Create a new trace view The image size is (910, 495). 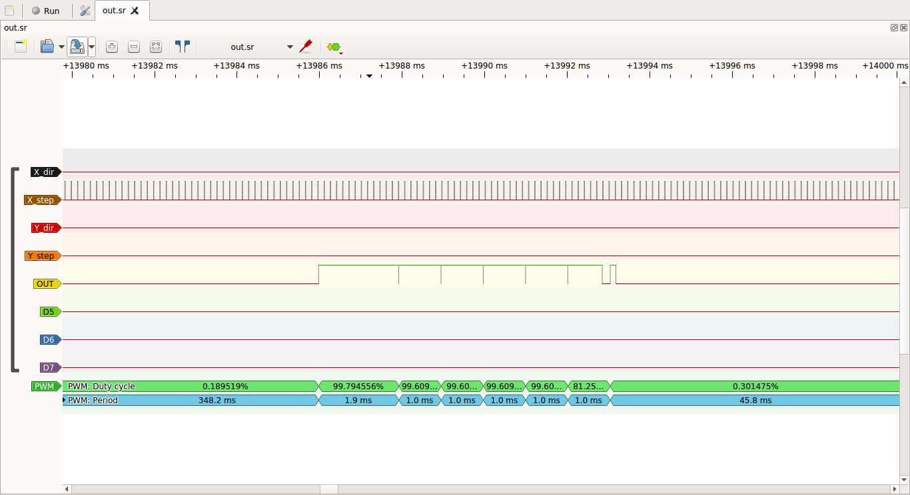[21, 47]
